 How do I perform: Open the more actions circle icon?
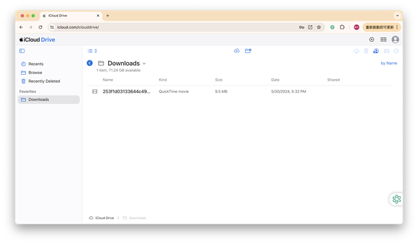(x=397, y=51)
